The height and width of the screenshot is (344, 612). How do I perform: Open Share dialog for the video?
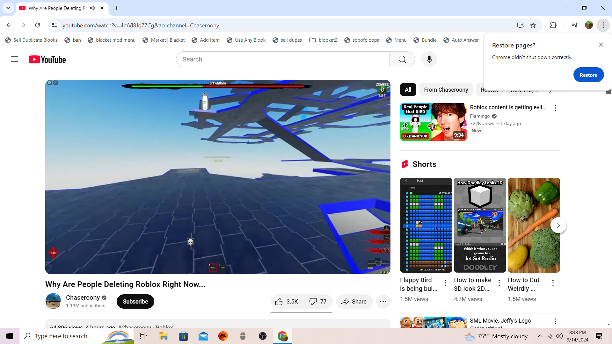tap(354, 302)
